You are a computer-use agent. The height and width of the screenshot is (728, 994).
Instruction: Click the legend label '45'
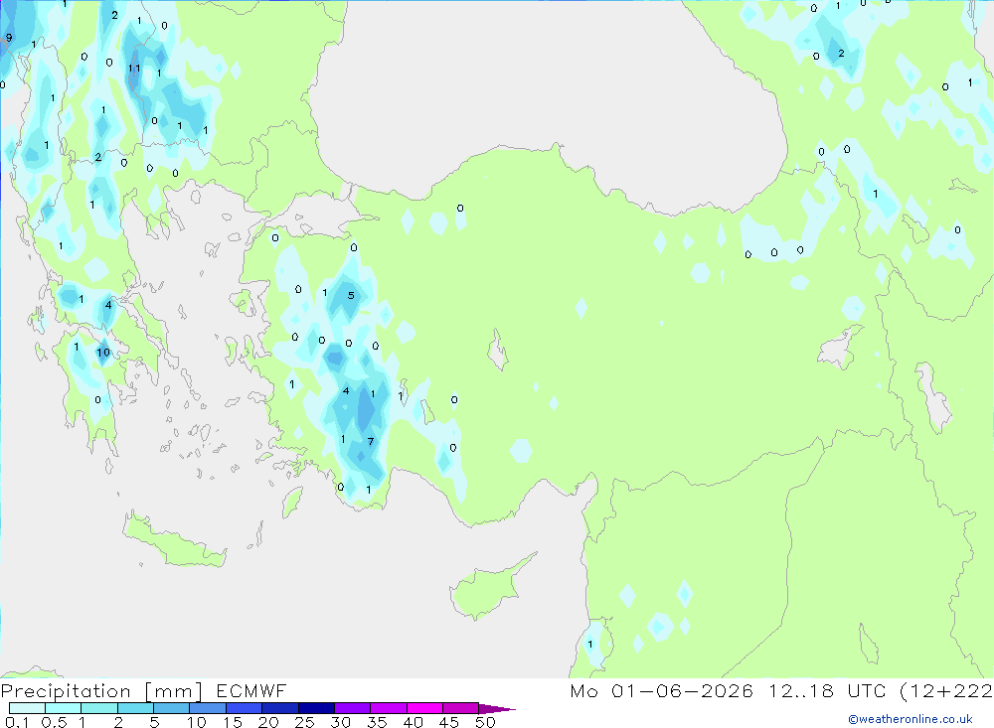click(x=449, y=722)
